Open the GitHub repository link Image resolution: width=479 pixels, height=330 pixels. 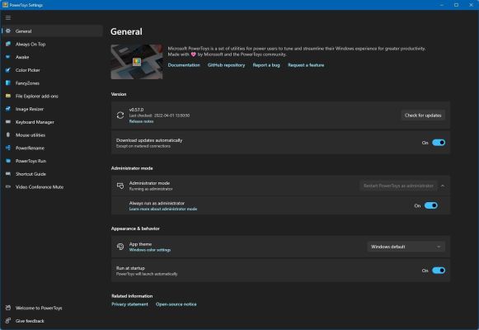tap(226, 65)
